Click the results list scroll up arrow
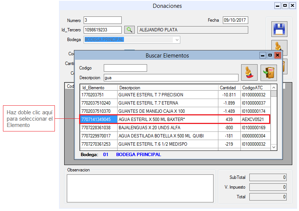 (274, 88)
